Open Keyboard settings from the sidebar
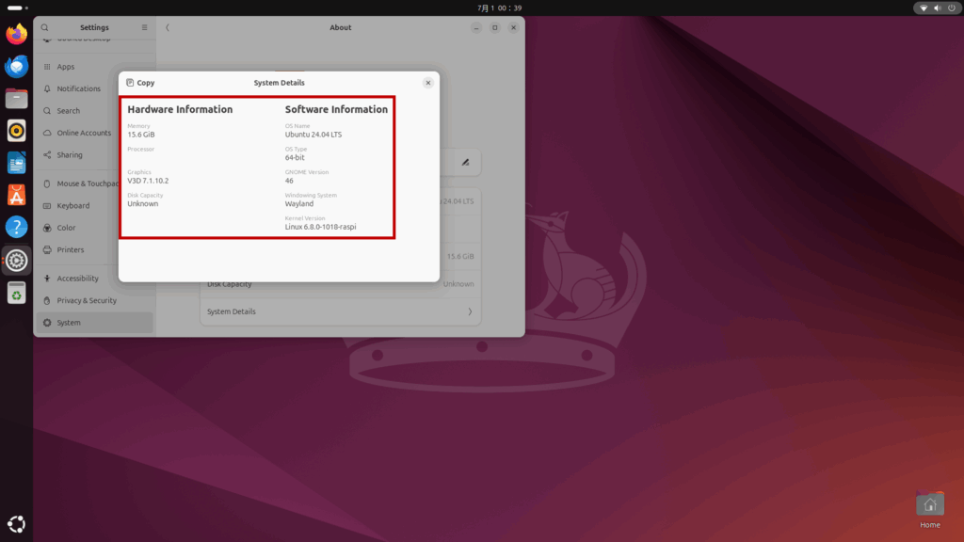This screenshot has height=542, width=964. click(x=72, y=205)
